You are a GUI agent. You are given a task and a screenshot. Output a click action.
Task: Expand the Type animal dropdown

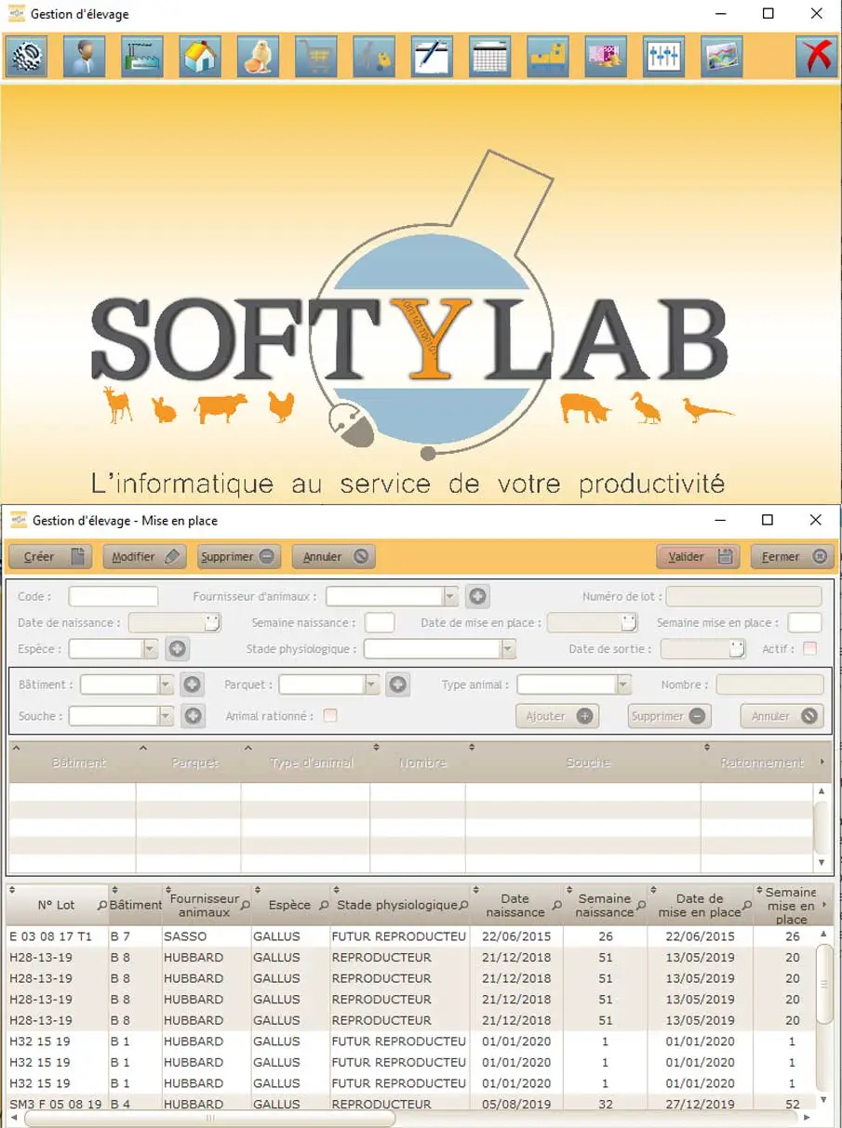click(623, 685)
